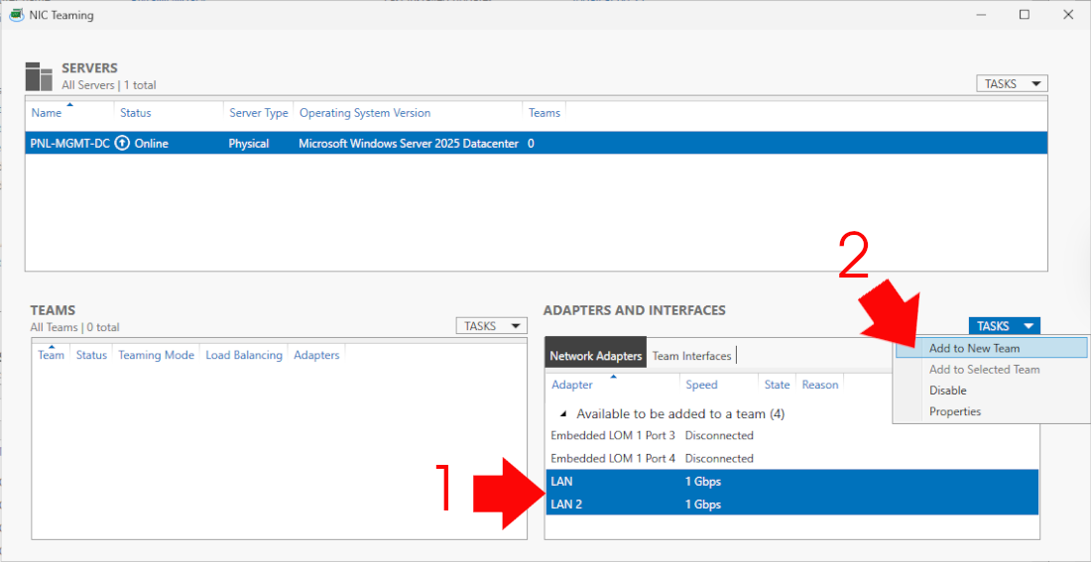Maximize the NIC Teaming window

coord(1025,15)
